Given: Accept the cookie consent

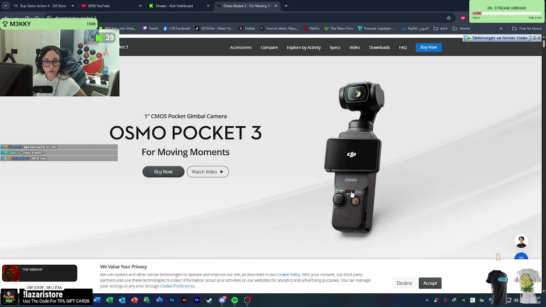Looking at the screenshot, I should (430, 283).
